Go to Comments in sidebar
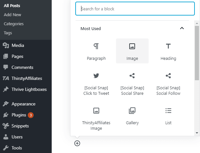The height and width of the screenshot is (153, 200). [22, 67]
